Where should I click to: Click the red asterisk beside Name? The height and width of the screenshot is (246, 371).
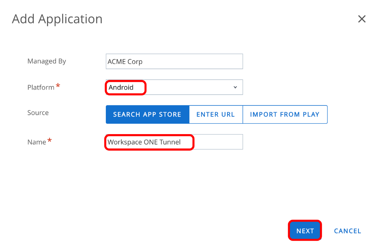click(50, 141)
